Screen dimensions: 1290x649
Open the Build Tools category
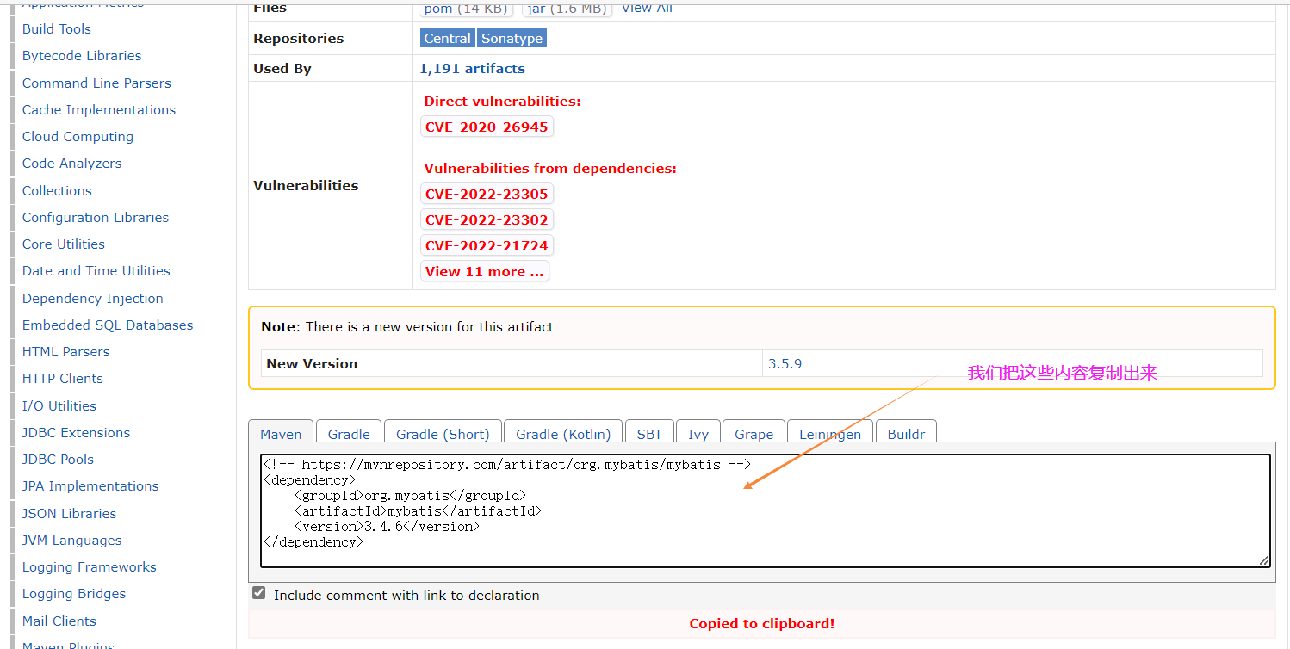pyautogui.click(x=57, y=28)
